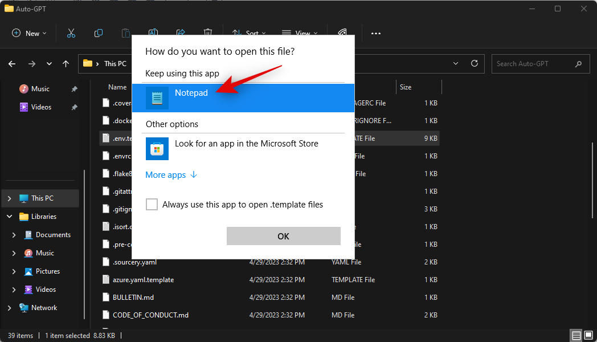Click the Paste clipboard icon
This screenshot has width=597, height=342.
126,33
